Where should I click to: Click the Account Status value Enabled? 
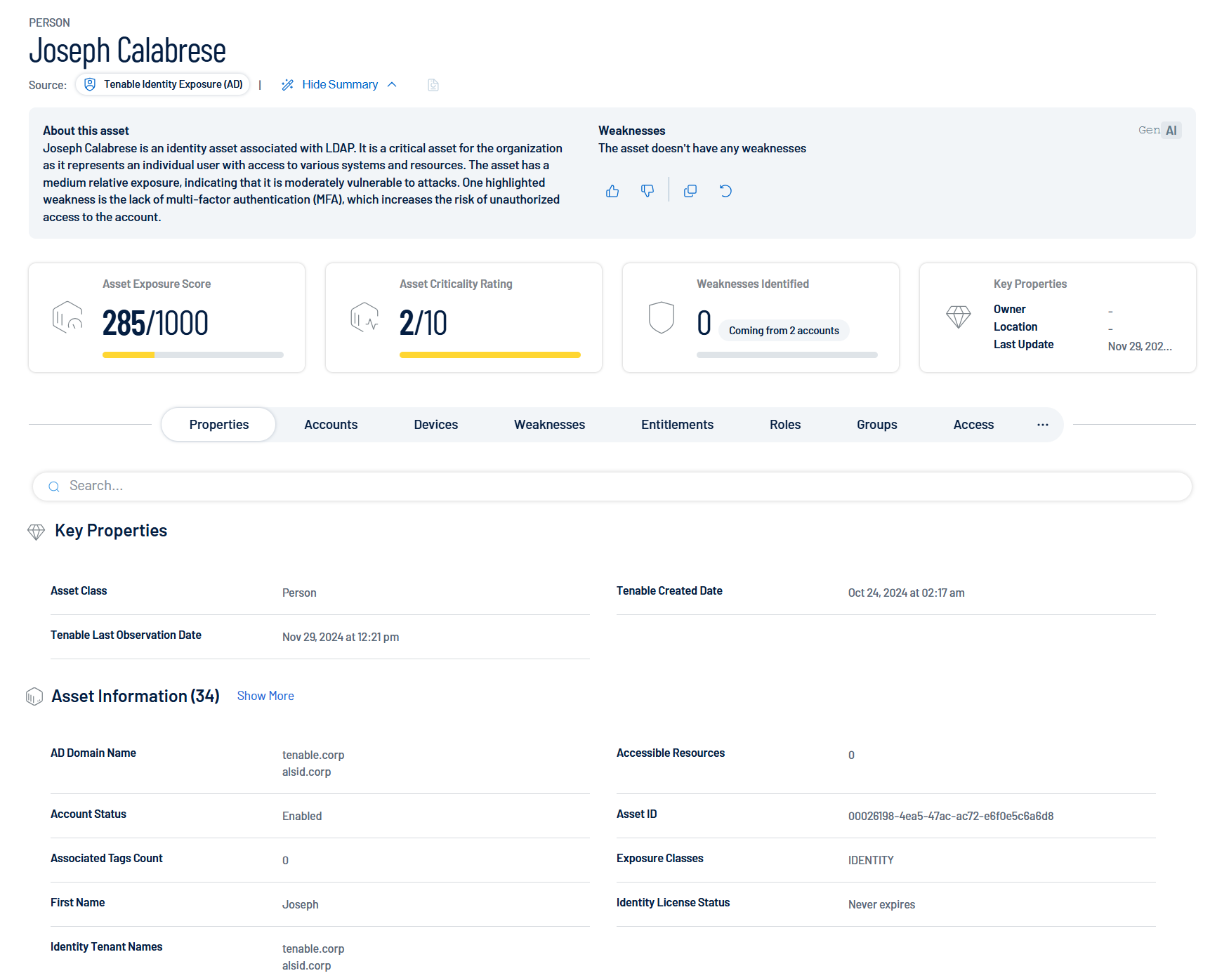pyautogui.click(x=302, y=817)
